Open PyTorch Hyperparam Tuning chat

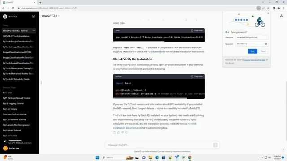(19, 68)
